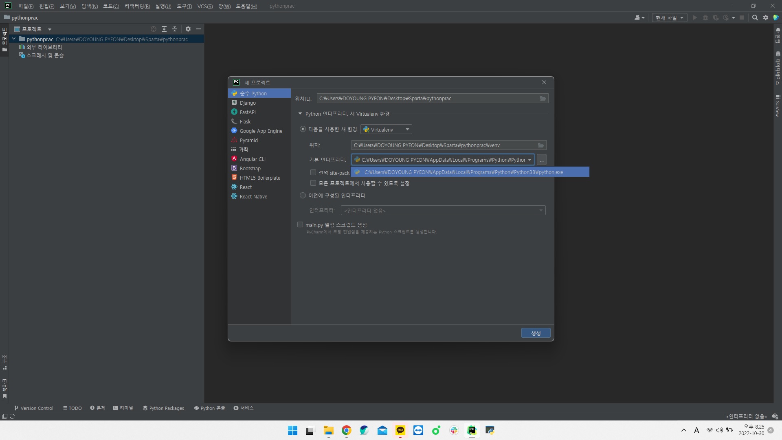
Task: Open the notifications bell on right strip
Action: 778,30
